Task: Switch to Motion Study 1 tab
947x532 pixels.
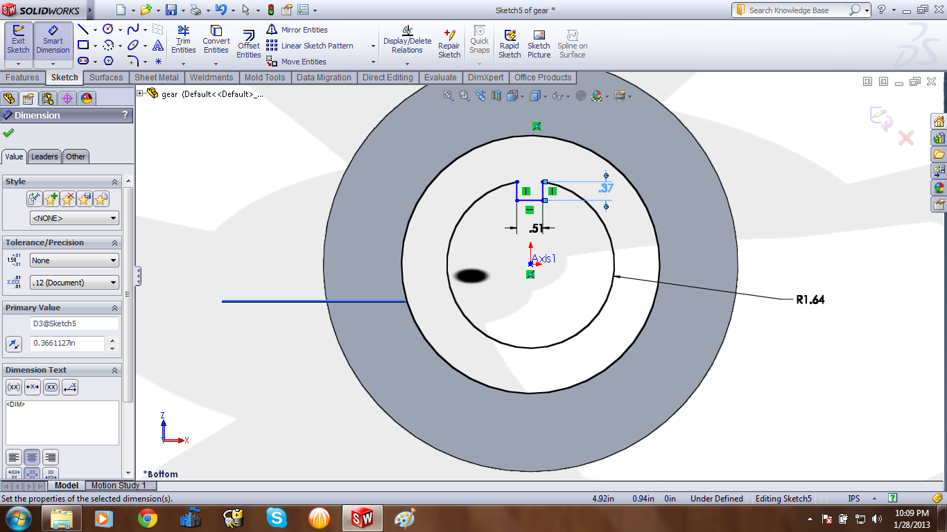Action: [x=119, y=486]
